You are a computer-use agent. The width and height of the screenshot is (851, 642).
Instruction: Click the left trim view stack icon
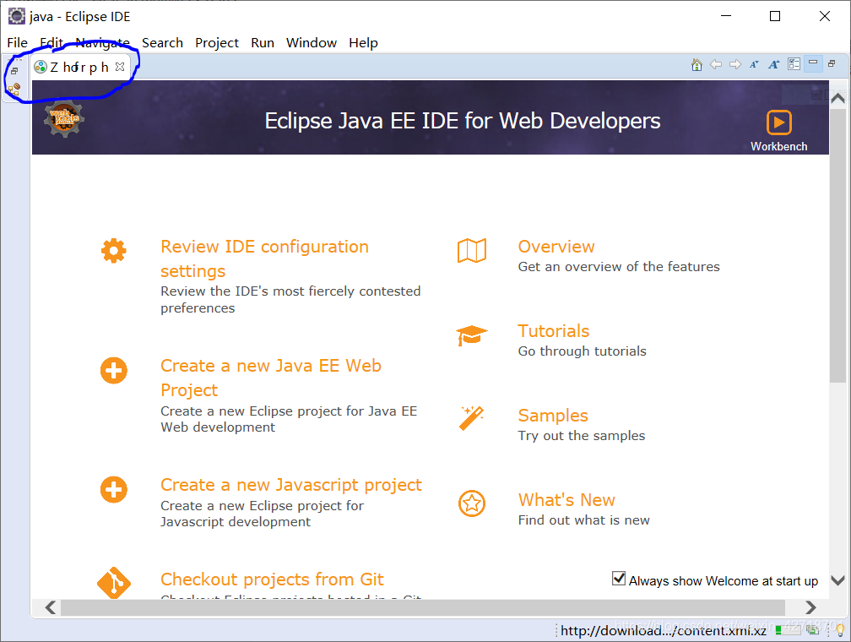[14, 89]
